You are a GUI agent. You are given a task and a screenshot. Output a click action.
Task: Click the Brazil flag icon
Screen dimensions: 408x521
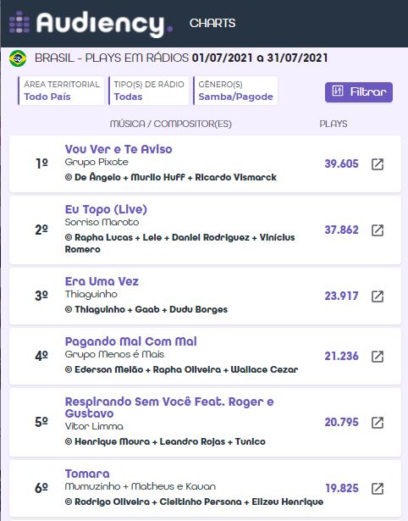click(x=18, y=58)
